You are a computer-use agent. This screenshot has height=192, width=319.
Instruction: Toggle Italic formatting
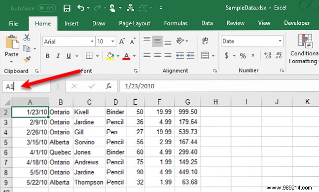tap(58, 56)
